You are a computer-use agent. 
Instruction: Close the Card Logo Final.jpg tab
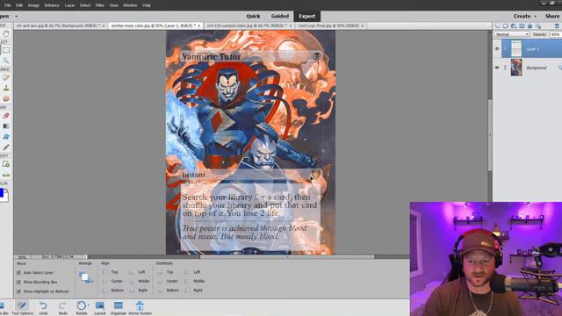click(363, 25)
